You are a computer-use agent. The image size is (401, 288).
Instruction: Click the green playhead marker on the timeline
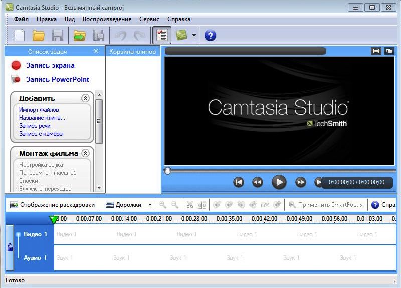click(53, 219)
